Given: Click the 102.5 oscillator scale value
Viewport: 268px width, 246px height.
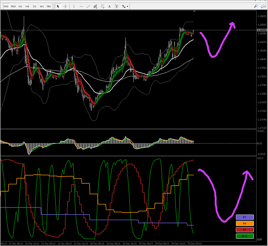Looking at the screenshot, I should click(x=260, y=158).
